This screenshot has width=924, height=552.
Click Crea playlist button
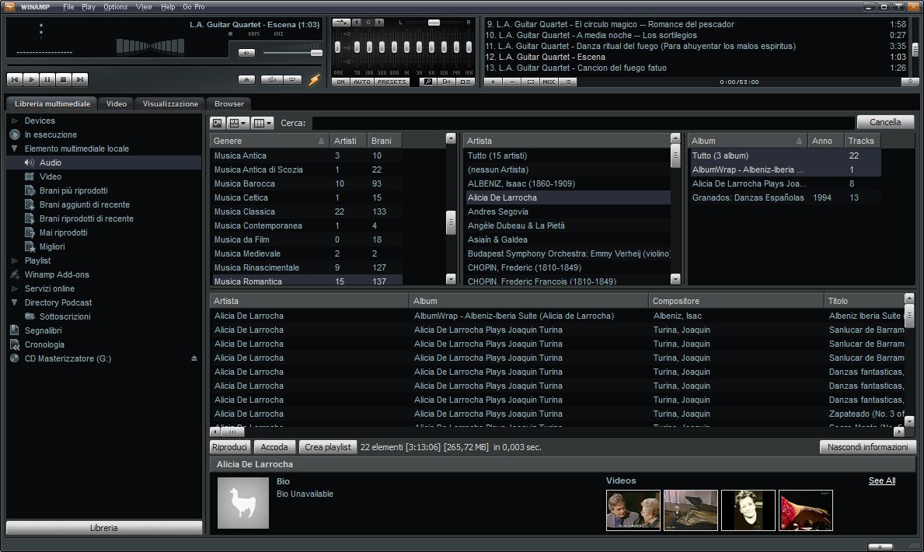coord(328,447)
